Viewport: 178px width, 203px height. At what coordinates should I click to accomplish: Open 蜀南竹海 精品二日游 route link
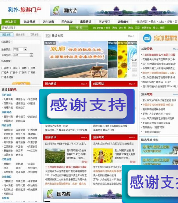[x=104, y=130]
